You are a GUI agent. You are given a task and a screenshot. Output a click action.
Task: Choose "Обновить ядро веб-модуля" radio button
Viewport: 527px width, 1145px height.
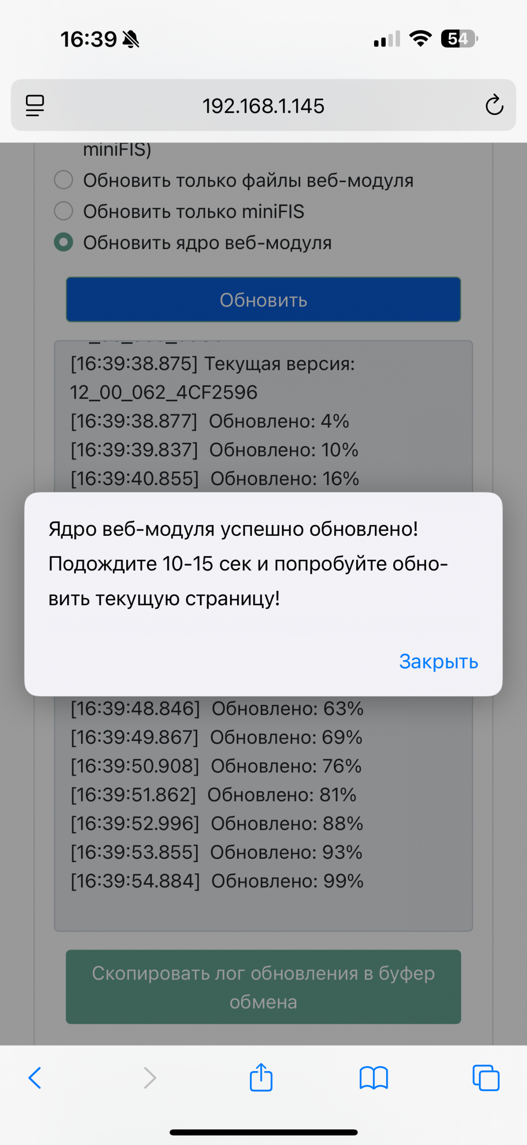point(64,242)
